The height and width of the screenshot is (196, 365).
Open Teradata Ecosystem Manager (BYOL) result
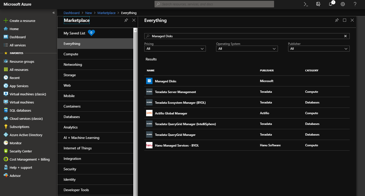tap(247, 102)
